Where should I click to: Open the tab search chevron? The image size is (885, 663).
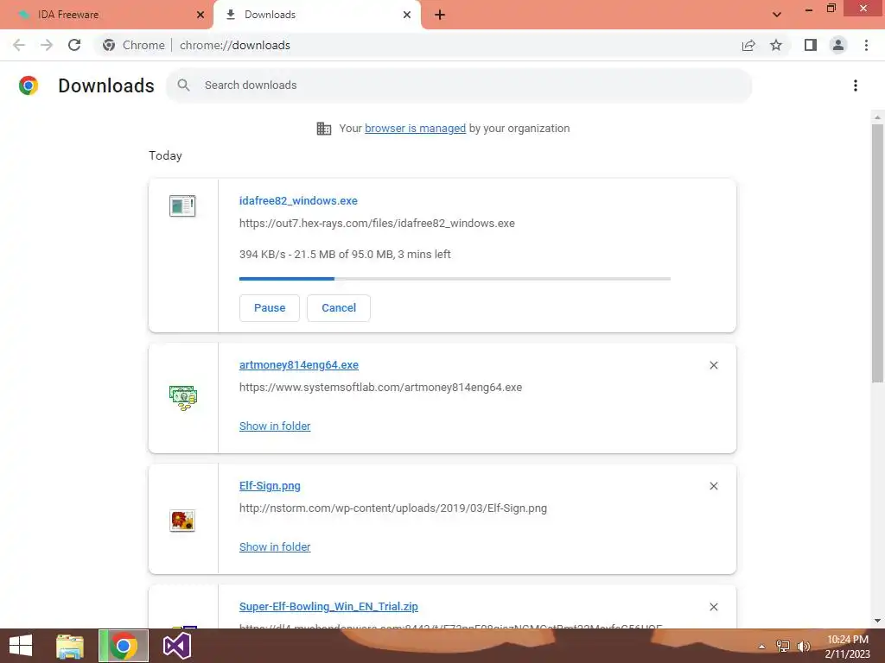[x=777, y=15]
